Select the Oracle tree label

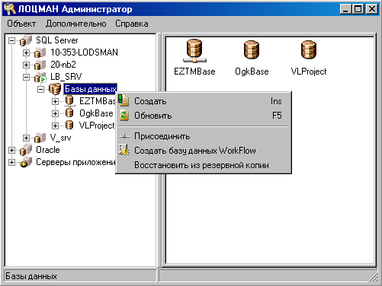pyautogui.click(x=48, y=150)
